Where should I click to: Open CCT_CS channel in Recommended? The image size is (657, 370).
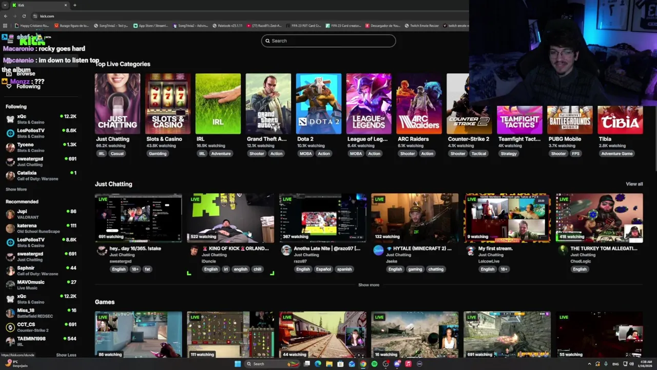[x=41, y=327]
